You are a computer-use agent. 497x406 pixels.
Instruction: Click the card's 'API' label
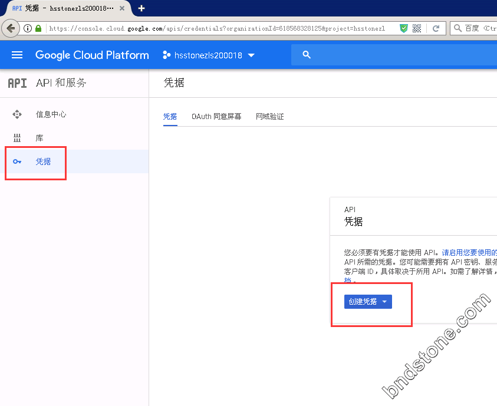[x=350, y=210]
